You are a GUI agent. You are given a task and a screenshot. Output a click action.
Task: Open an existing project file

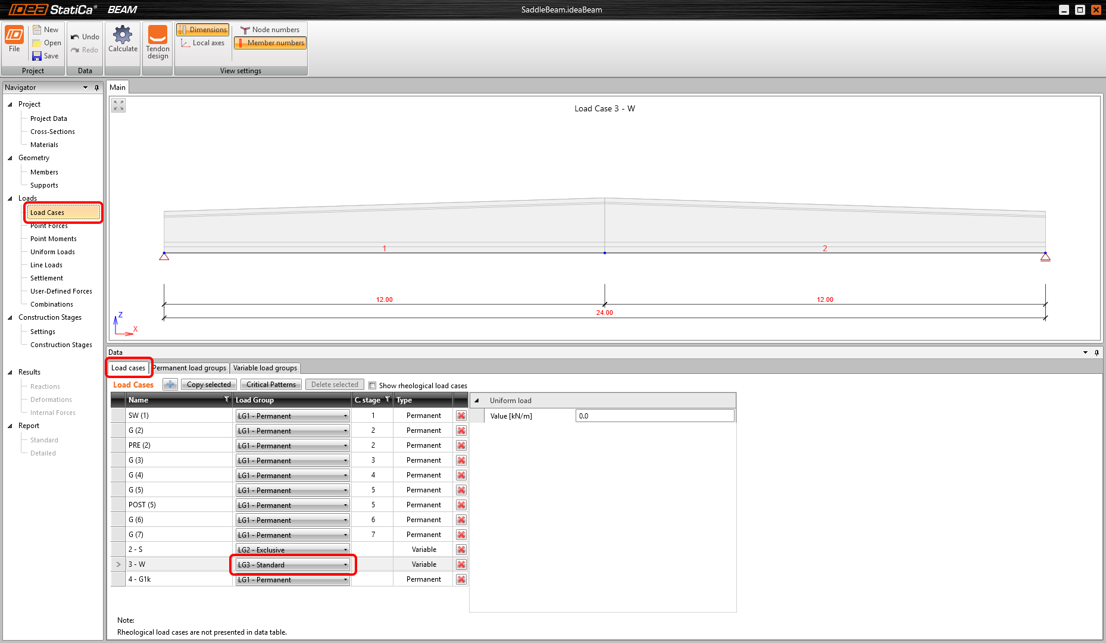[x=46, y=43]
